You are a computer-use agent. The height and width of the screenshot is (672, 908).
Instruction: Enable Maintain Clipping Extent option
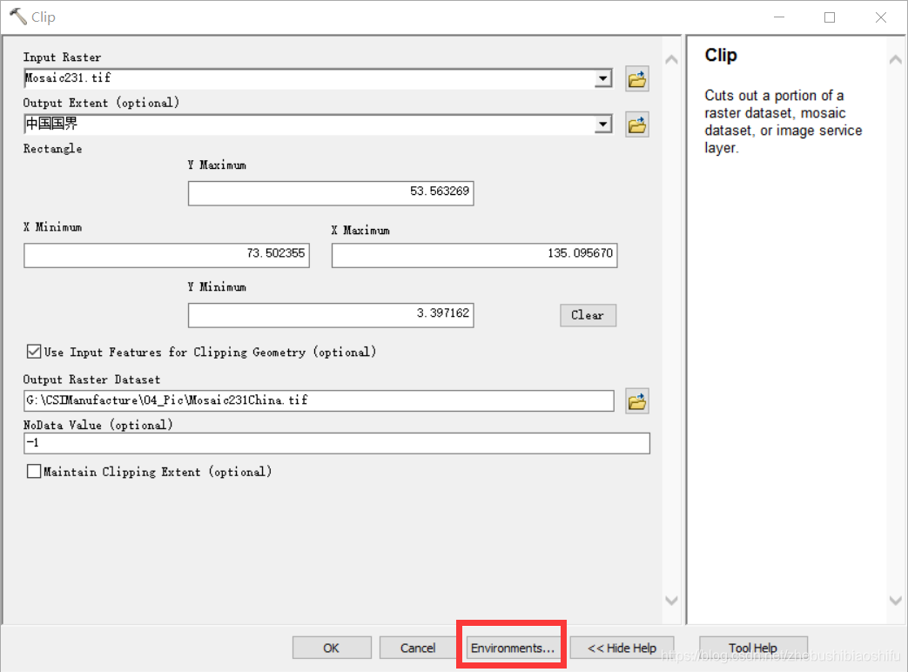point(33,471)
